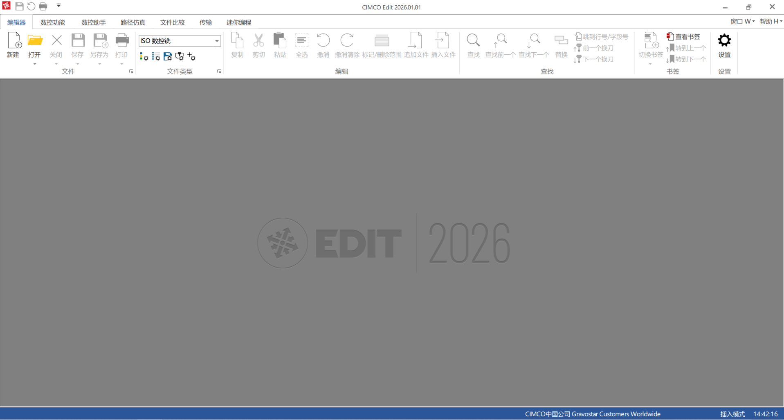Click the quick access print icon
Screen dimensions: 784x420
pyautogui.click(x=43, y=7)
